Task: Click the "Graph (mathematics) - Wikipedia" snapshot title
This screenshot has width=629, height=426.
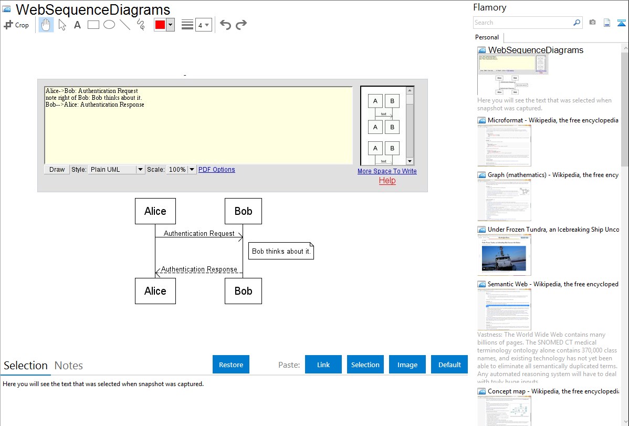Action: click(x=553, y=175)
